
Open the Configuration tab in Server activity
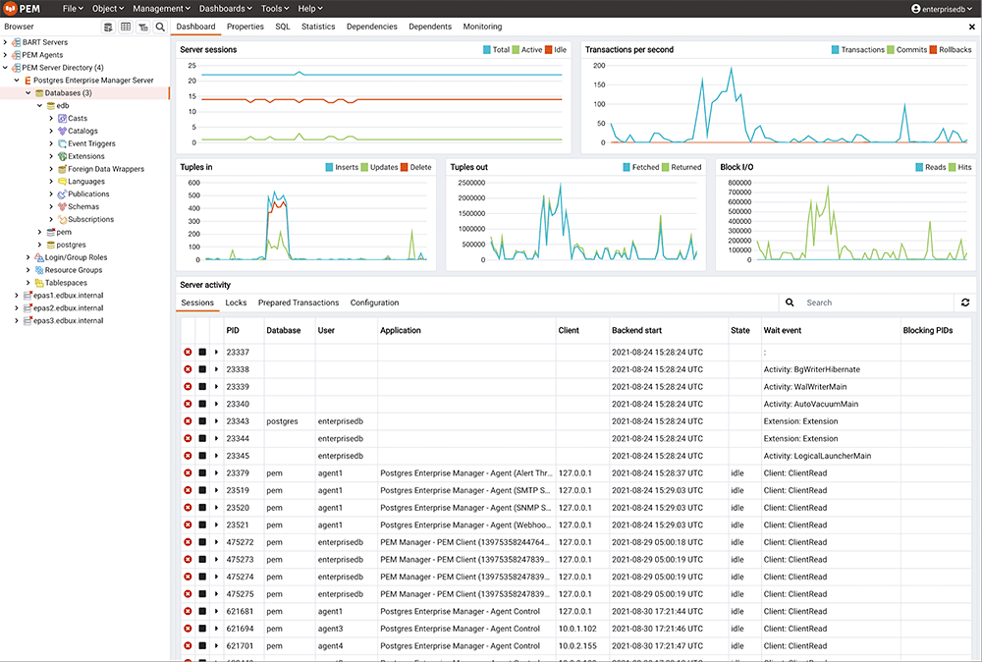click(x=374, y=303)
